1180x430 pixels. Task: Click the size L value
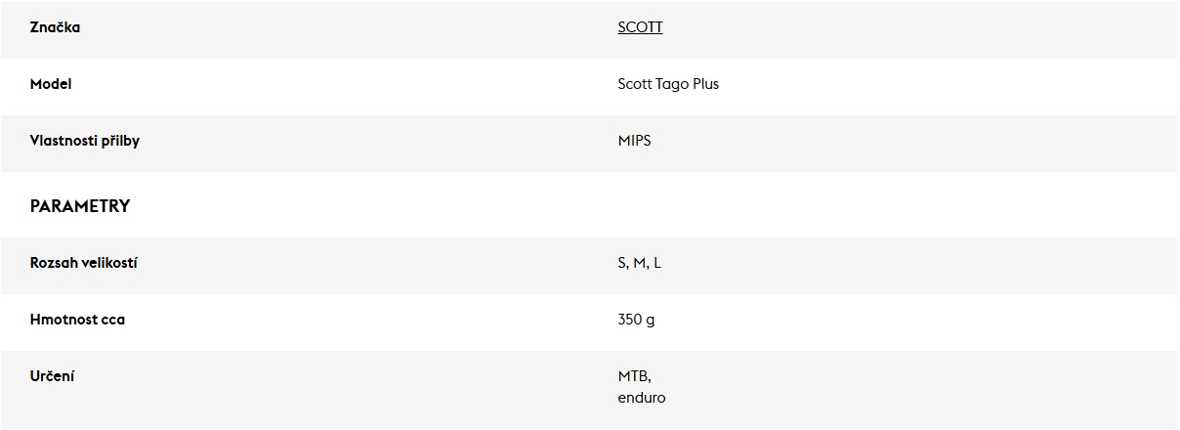tap(657, 264)
